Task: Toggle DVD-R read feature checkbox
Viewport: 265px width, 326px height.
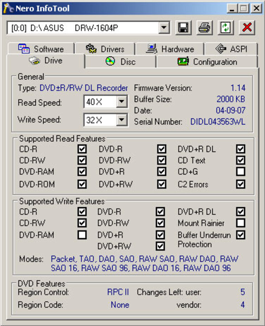Action: (162, 149)
